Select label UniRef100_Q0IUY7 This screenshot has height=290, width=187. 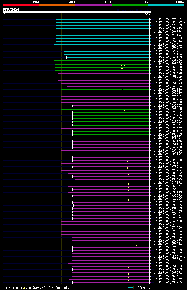click(x=168, y=125)
